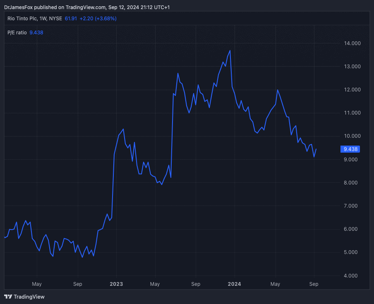Screen dimensions: 374x304
Task: Click the TradingView logo icon
Action: (8, 297)
